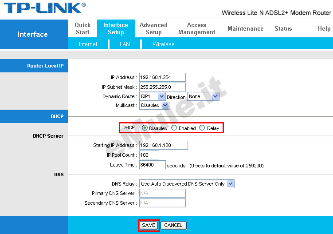This screenshot has width=333, height=234.
Task: Open the Quick Start tab
Action: coord(82,28)
